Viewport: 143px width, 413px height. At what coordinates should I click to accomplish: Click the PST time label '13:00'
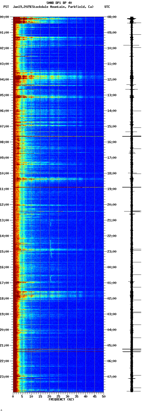[x=4, y=220]
